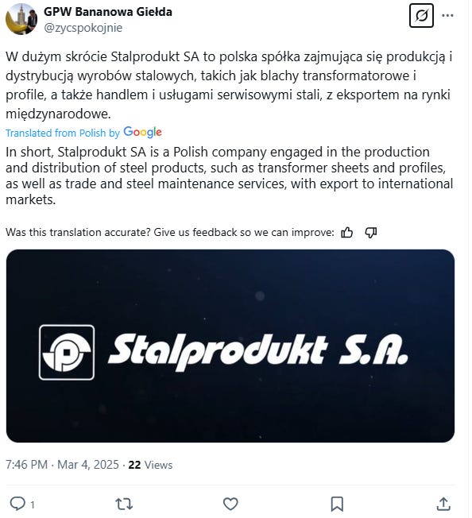Open GPW Bananowa Giełda profile avatar
Viewport: 472px width, 518px height.
click(x=21, y=19)
